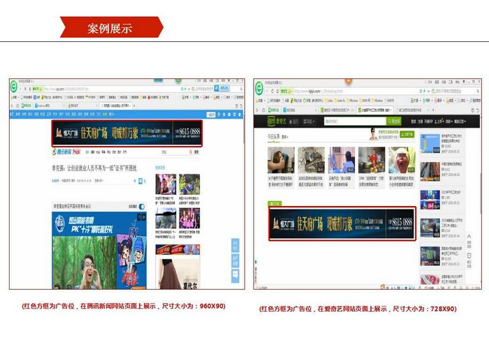
Task: Click 注册 on iQiyi header
Action: point(421,122)
